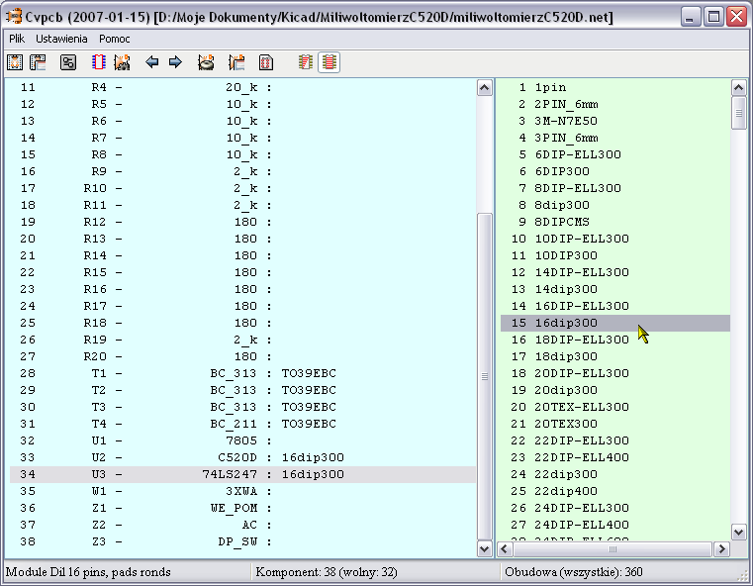Select footprint 19 20dip300
The height and width of the screenshot is (586, 753).
(615, 390)
